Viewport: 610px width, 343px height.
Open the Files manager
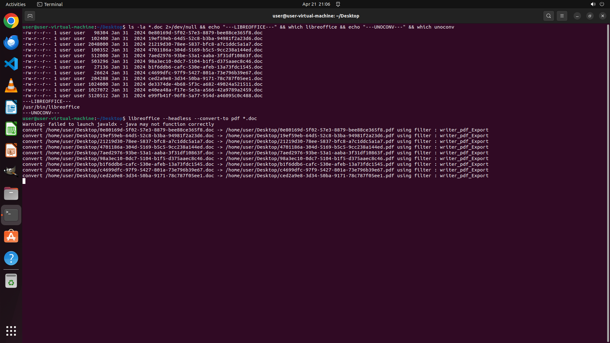tap(11, 193)
